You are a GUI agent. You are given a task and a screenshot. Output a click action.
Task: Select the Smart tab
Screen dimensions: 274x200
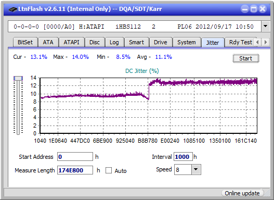(136, 42)
